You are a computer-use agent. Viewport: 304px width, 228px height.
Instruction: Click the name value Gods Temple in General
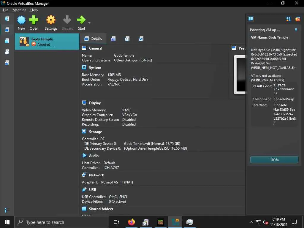(x=124, y=56)
